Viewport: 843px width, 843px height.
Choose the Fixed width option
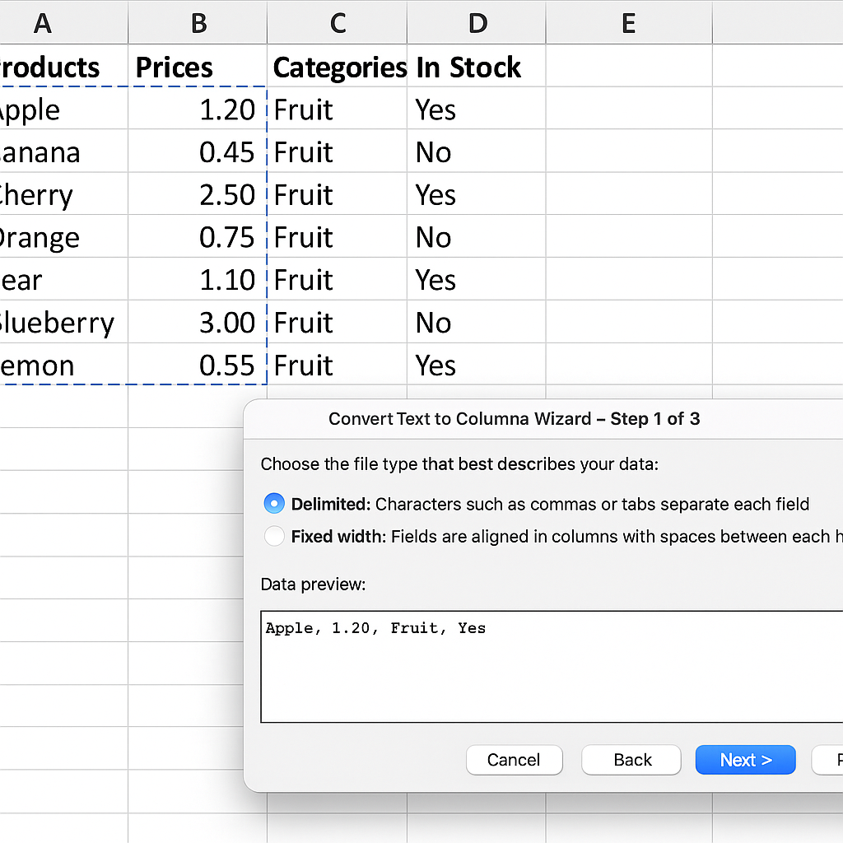click(x=274, y=537)
